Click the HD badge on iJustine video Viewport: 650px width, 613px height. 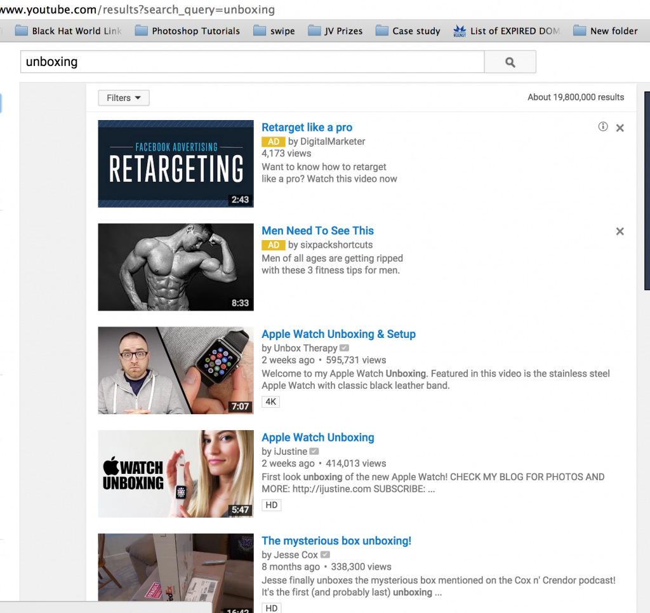[x=272, y=505]
